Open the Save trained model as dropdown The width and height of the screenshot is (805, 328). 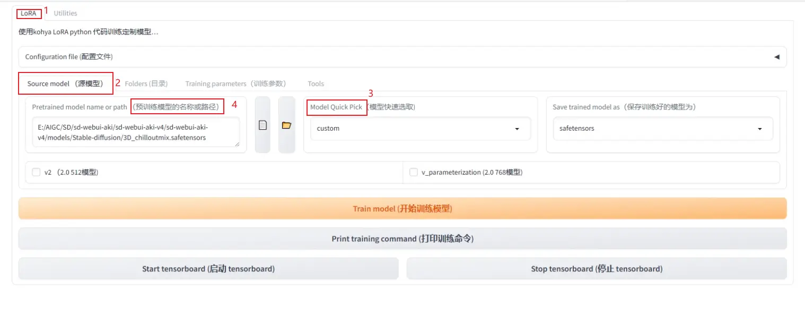662,129
